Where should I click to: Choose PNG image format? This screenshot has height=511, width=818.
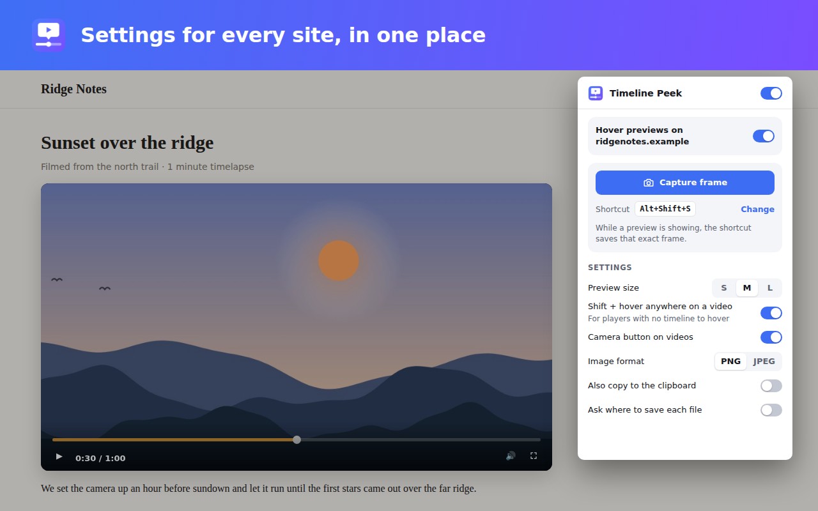coord(730,362)
